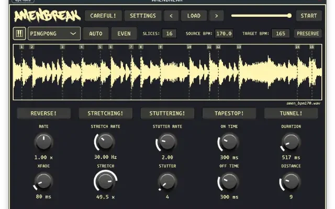Load previous sample with left arrow
335x209 pixels.
pyautogui.click(x=171, y=16)
